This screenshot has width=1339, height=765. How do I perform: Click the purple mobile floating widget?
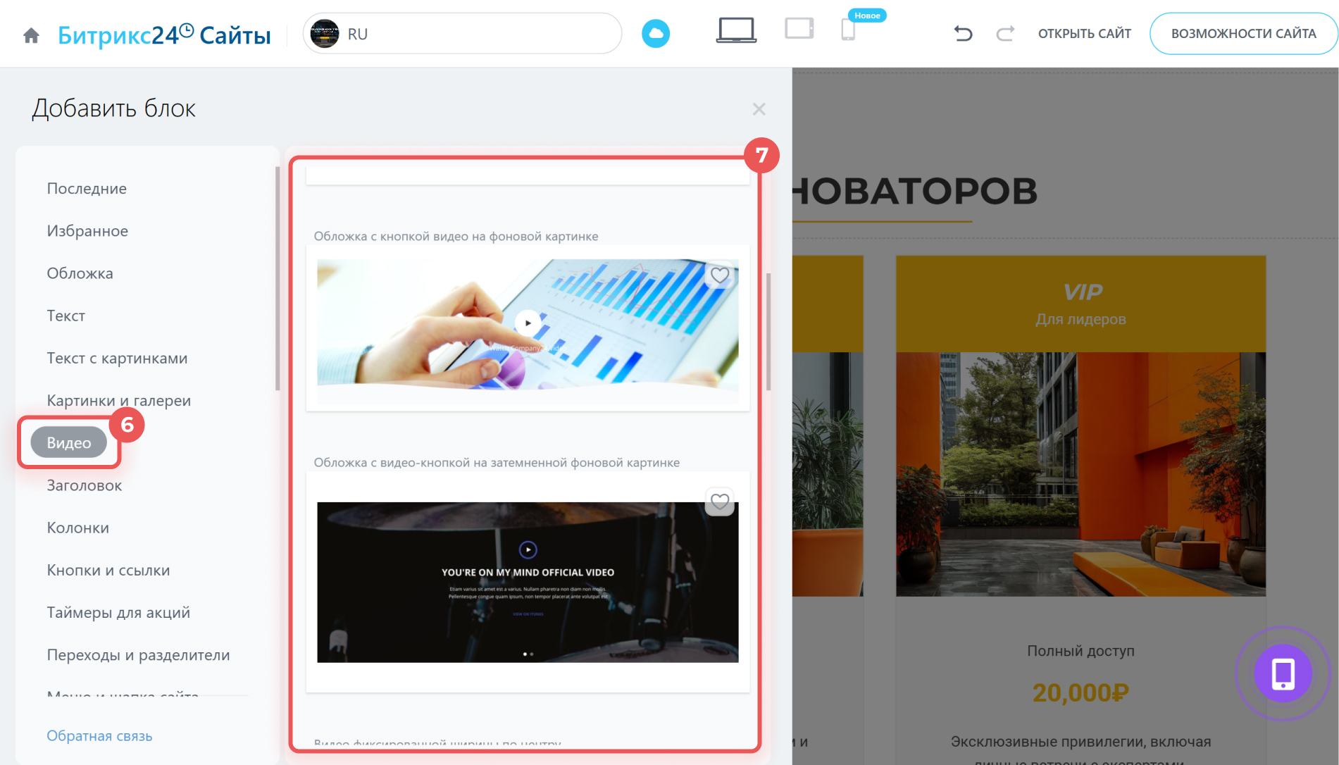click(x=1282, y=673)
